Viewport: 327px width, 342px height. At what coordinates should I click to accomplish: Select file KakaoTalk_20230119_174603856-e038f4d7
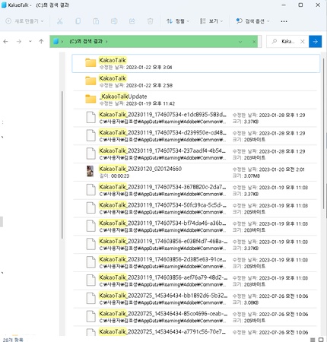(x=195, y=245)
